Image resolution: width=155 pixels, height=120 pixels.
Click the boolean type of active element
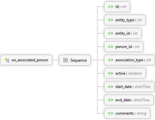(x=135, y=73)
